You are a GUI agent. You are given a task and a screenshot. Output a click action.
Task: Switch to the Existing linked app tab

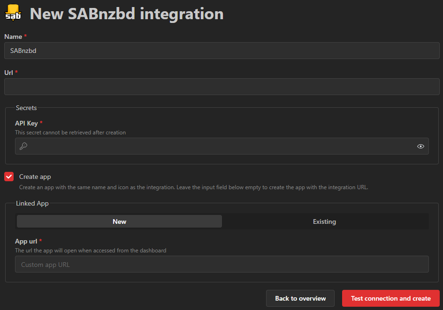click(x=324, y=221)
